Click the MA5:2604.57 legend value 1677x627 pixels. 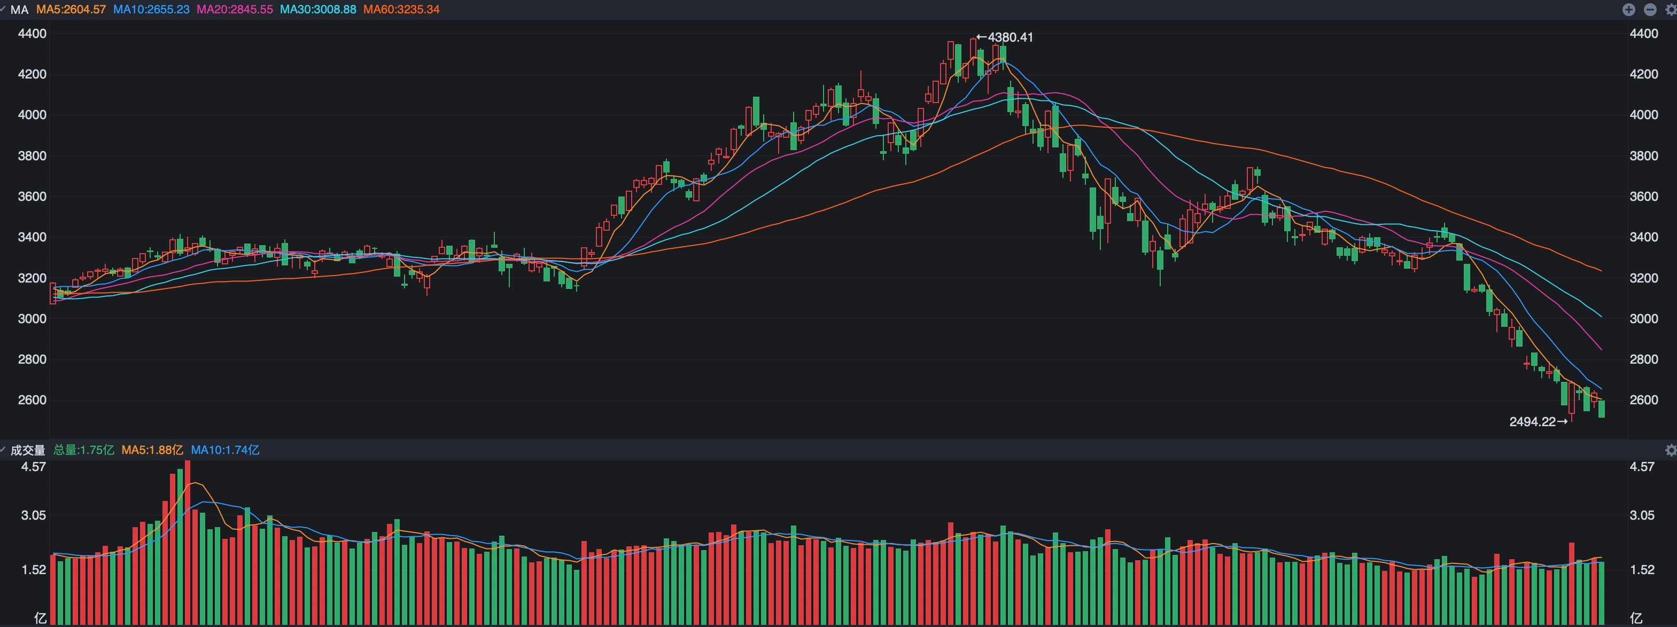coord(71,9)
